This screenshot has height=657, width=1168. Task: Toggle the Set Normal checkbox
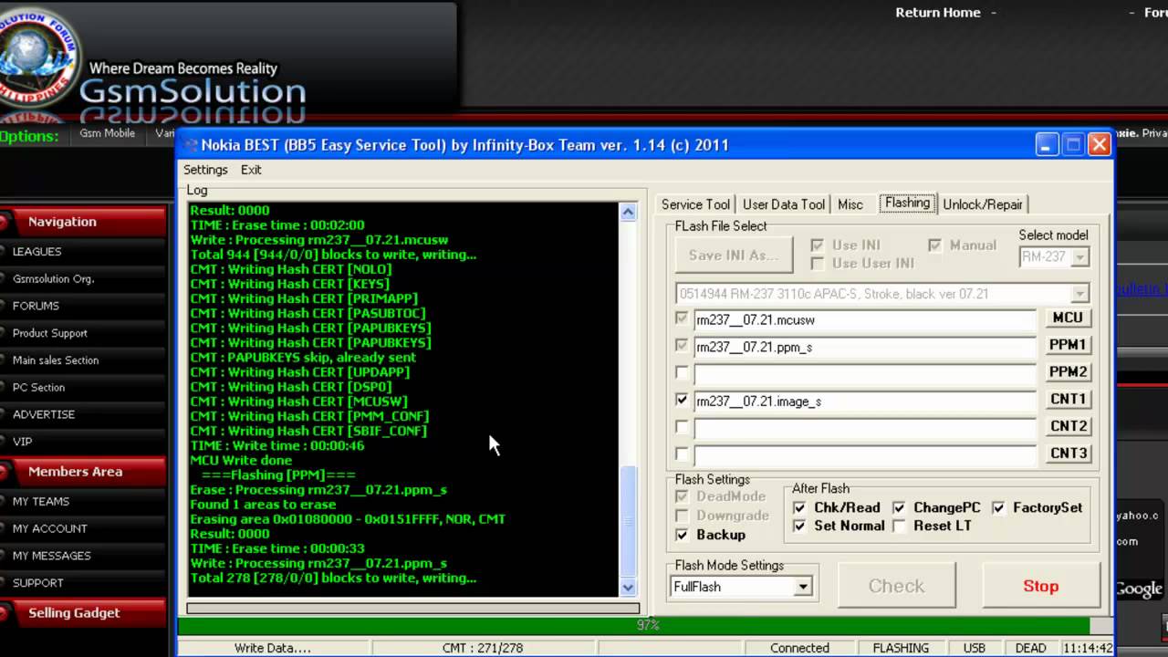coord(799,527)
